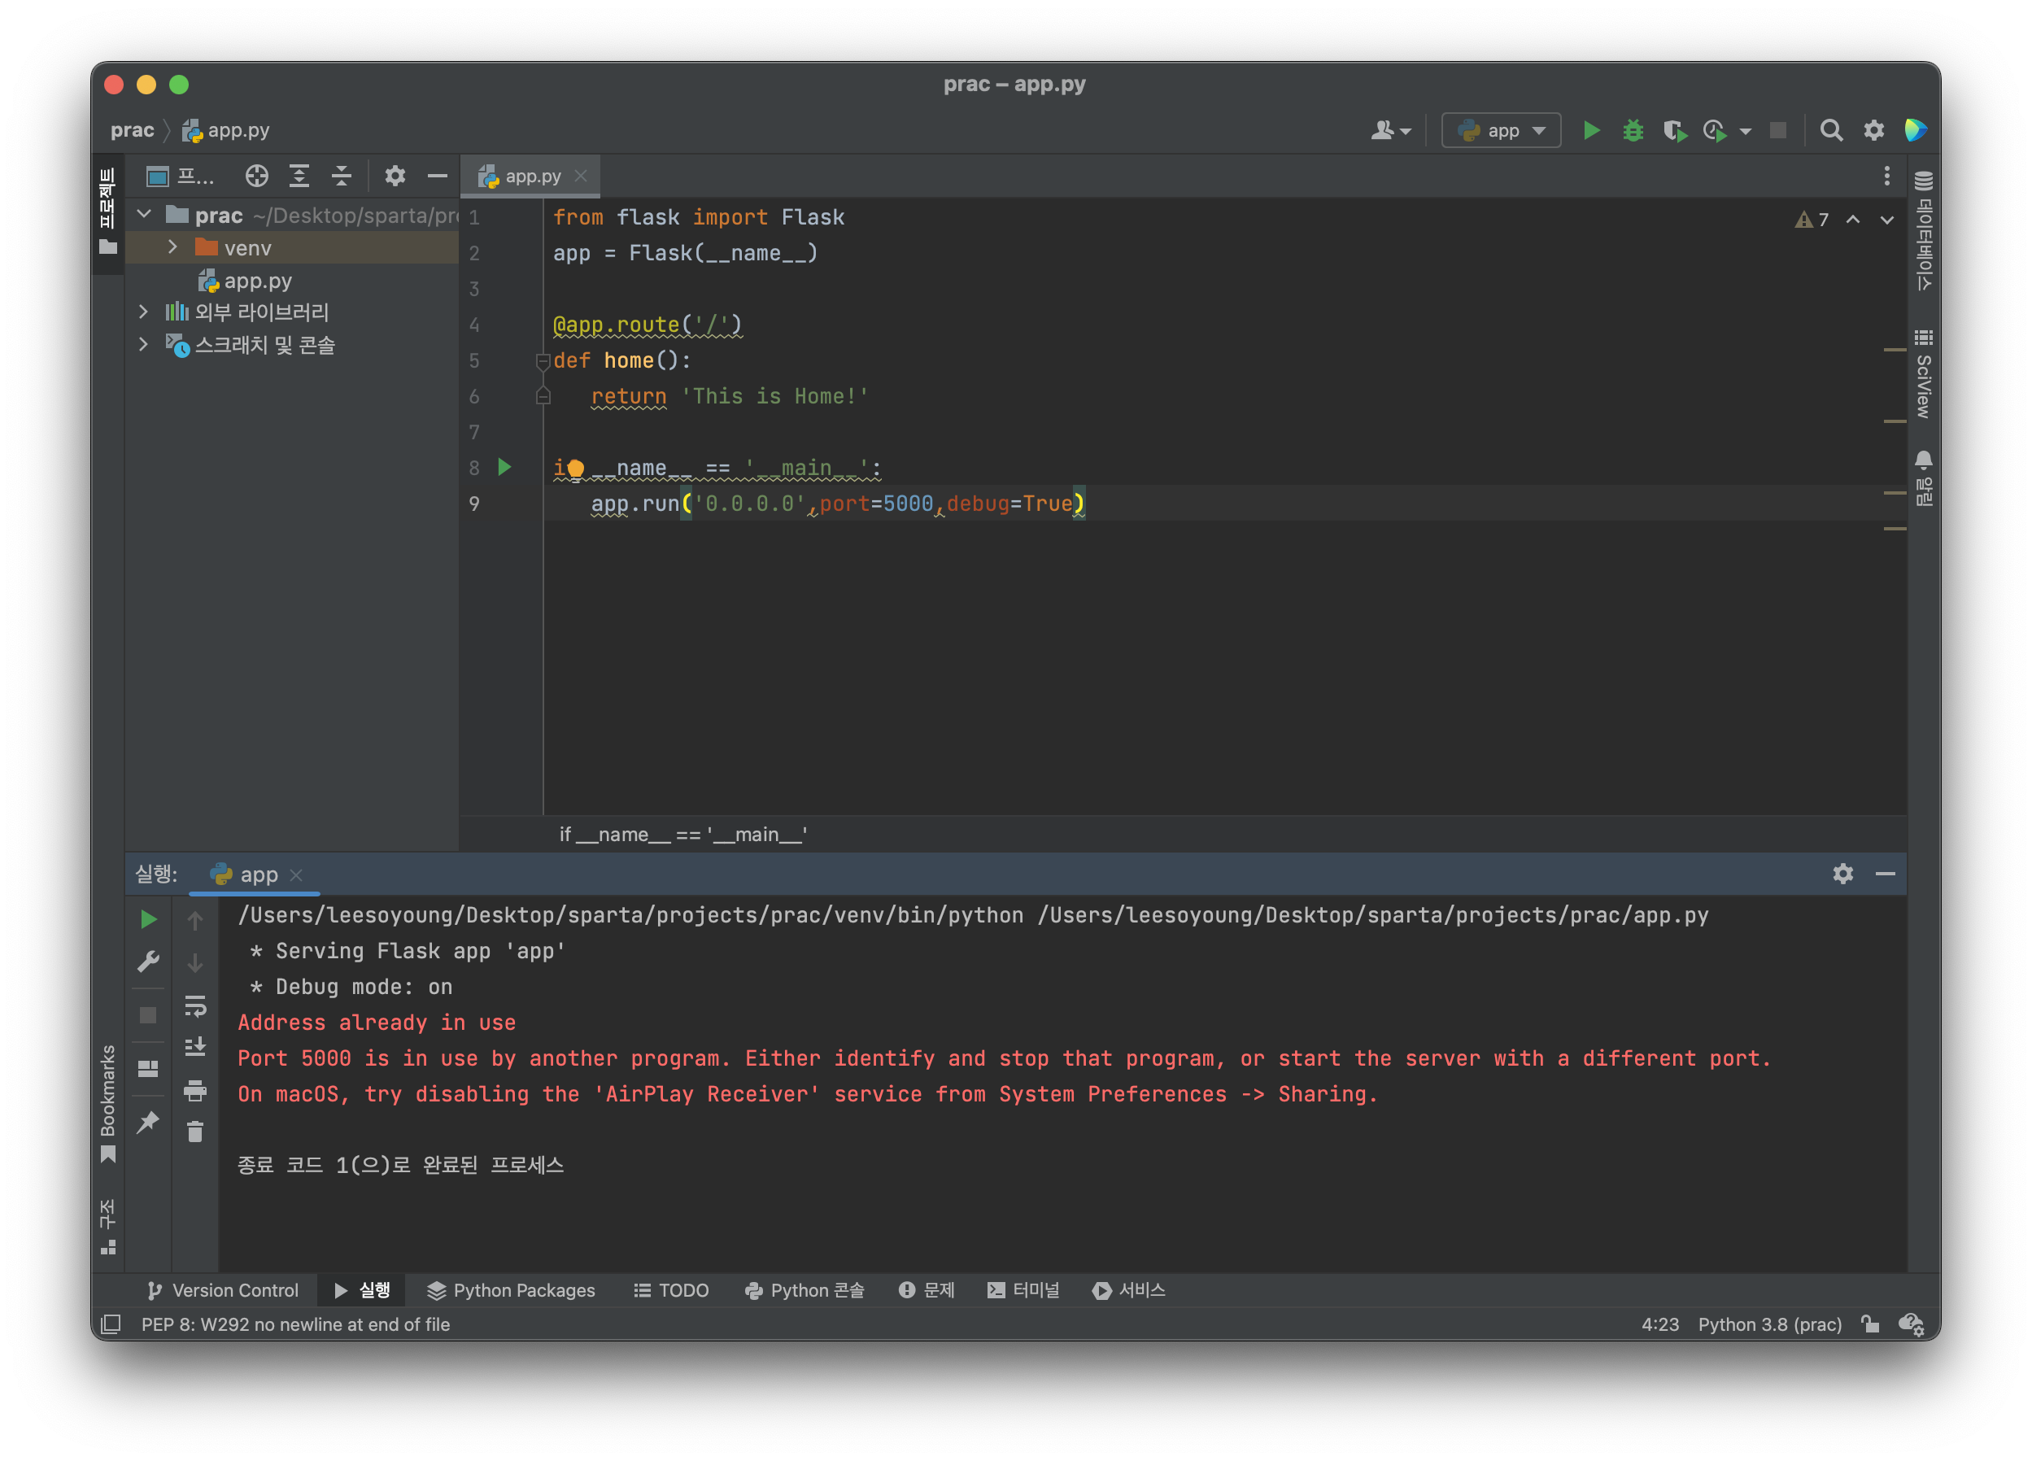Click print icon in run panel
This screenshot has height=1461, width=2032.
pyautogui.click(x=194, y=1089)
